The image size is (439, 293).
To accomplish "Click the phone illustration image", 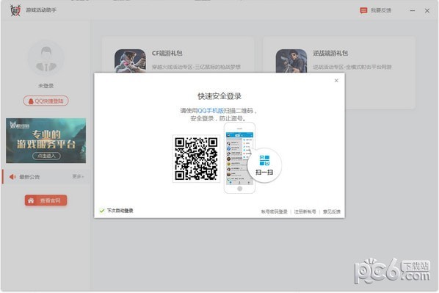I will [239, 158].
